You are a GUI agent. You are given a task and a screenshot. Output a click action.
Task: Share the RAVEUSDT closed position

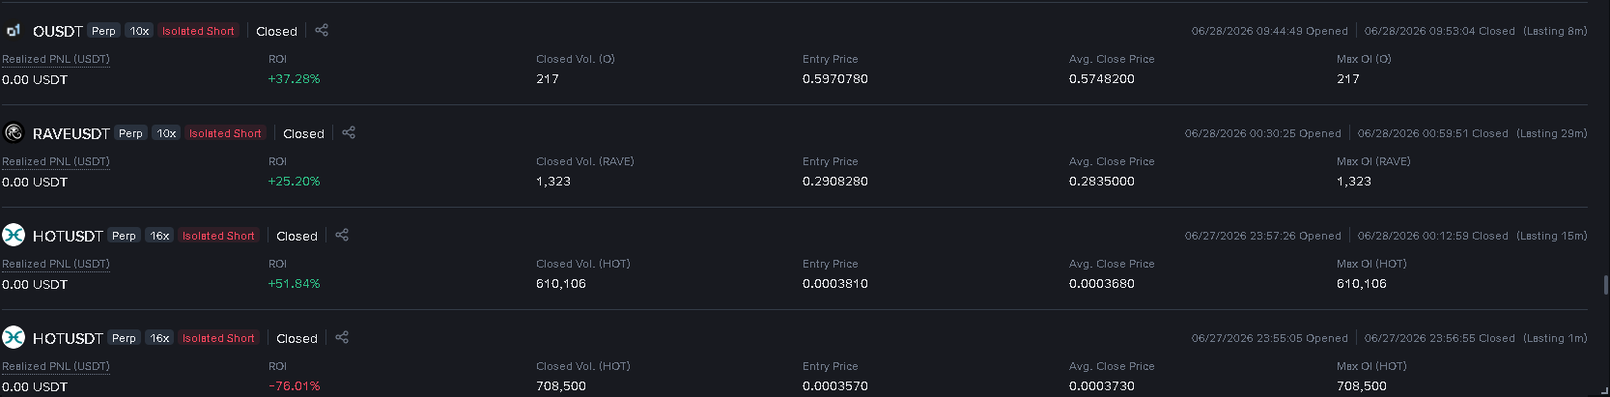tap(349, 132)
